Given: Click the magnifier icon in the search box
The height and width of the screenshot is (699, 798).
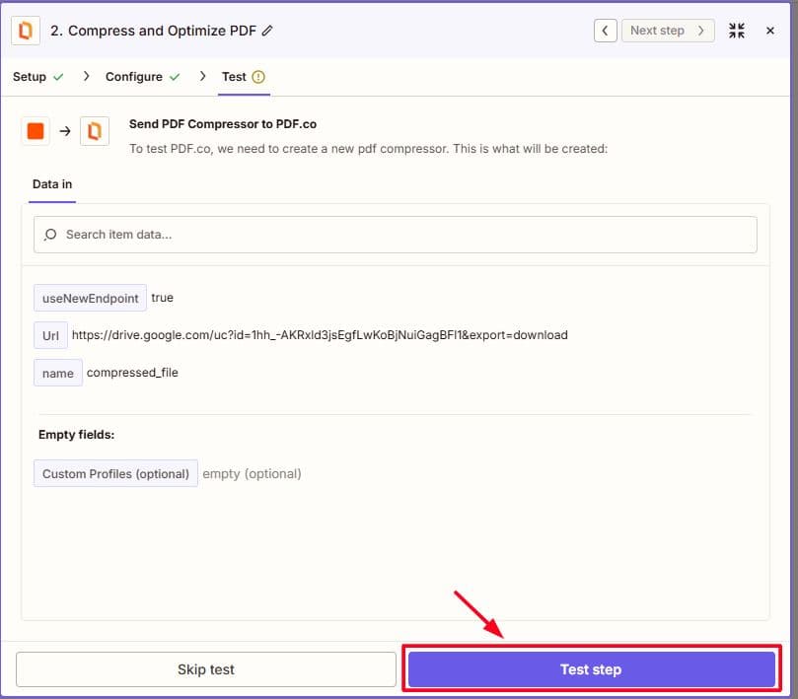Looking at the screenshot, I should click(51, 235).
